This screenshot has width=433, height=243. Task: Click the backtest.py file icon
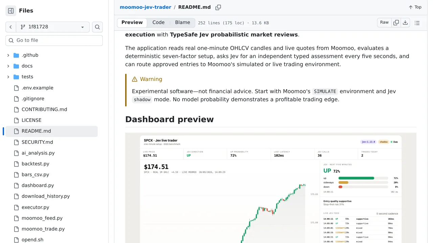point(16,164)
